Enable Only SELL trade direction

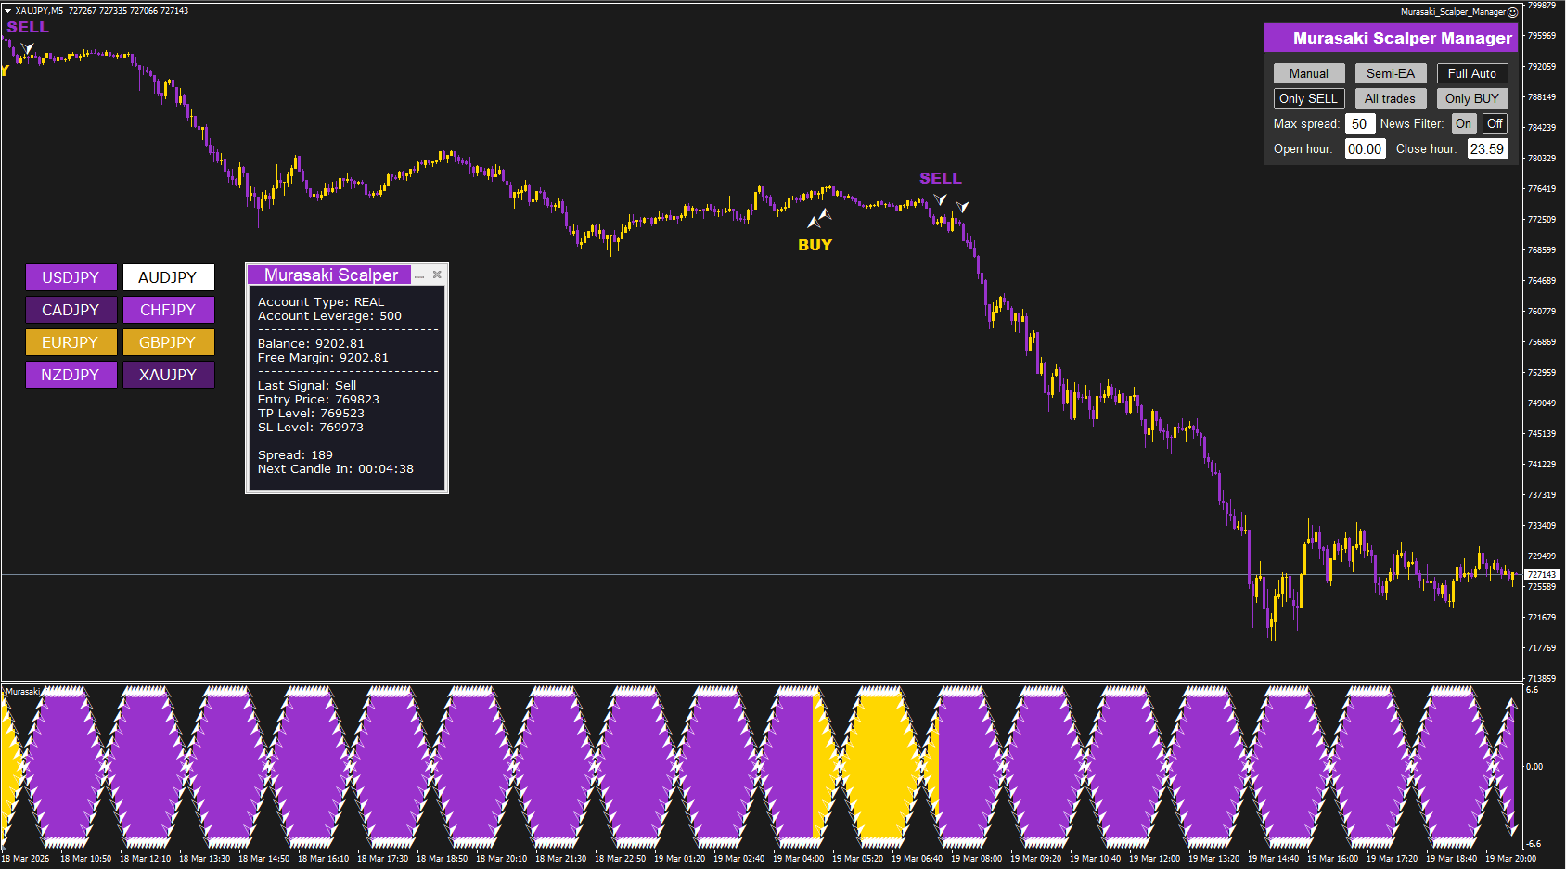tap(1308, 98)
